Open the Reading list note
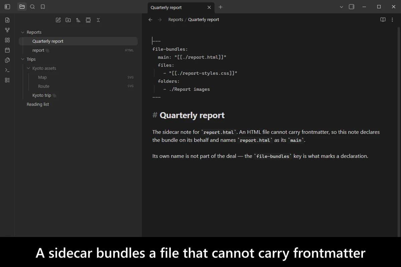Viewport: 401px width, 267px height. pyautogui.click(x=78, y=104)
